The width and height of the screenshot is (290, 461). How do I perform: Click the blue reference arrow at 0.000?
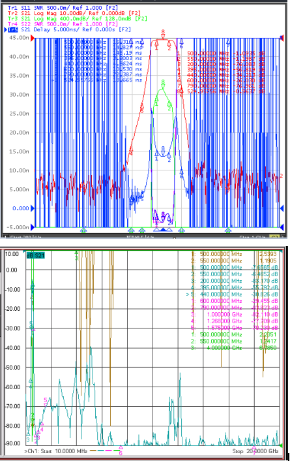point(33,208)
